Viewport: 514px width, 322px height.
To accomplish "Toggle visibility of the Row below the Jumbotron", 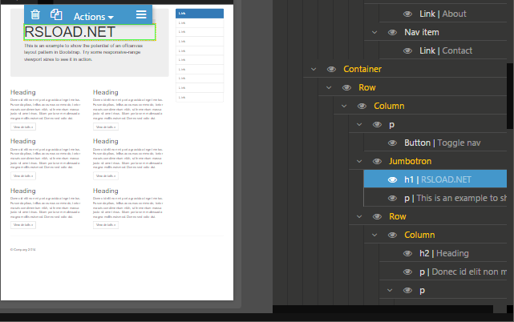I will point(377,216).
